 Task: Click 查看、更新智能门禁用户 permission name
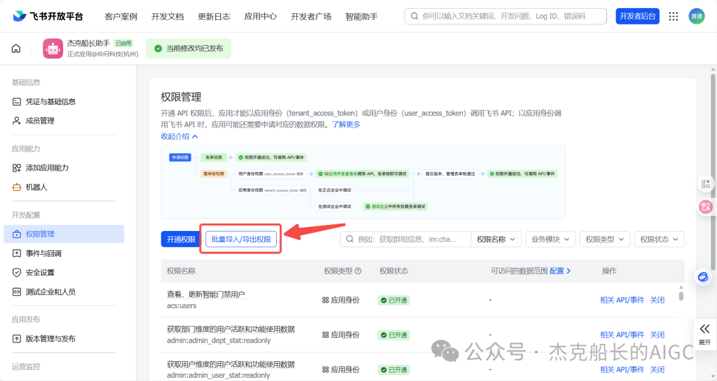pos(206,295)
